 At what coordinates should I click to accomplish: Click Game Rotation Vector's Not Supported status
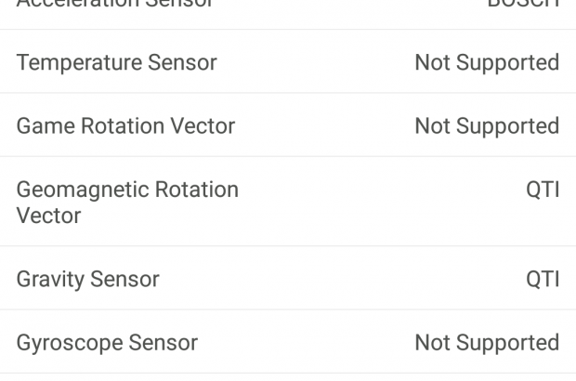click(x=487, y=126)
